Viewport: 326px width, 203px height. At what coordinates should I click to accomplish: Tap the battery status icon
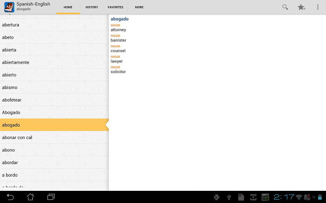tap(320, 197)
